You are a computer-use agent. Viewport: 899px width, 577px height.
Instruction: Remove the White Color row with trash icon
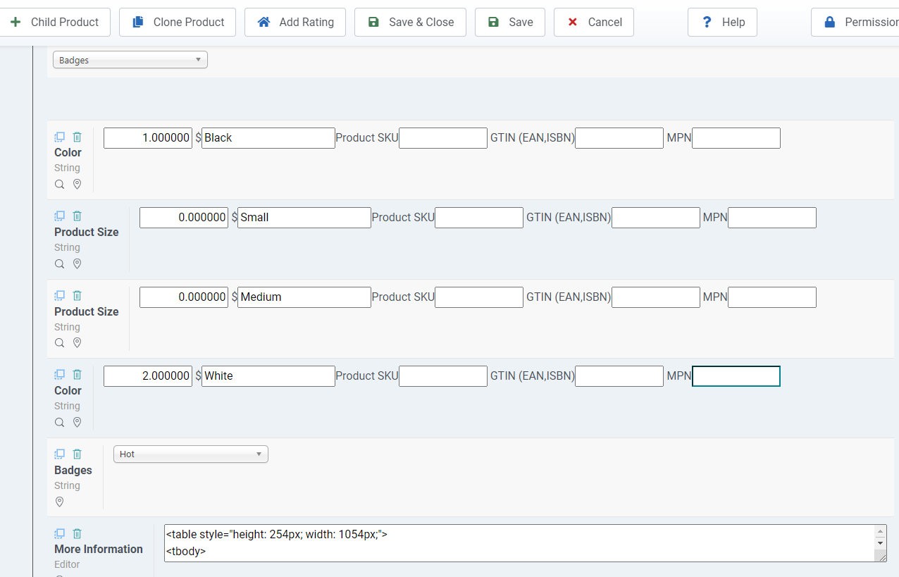tap(77, 375)
